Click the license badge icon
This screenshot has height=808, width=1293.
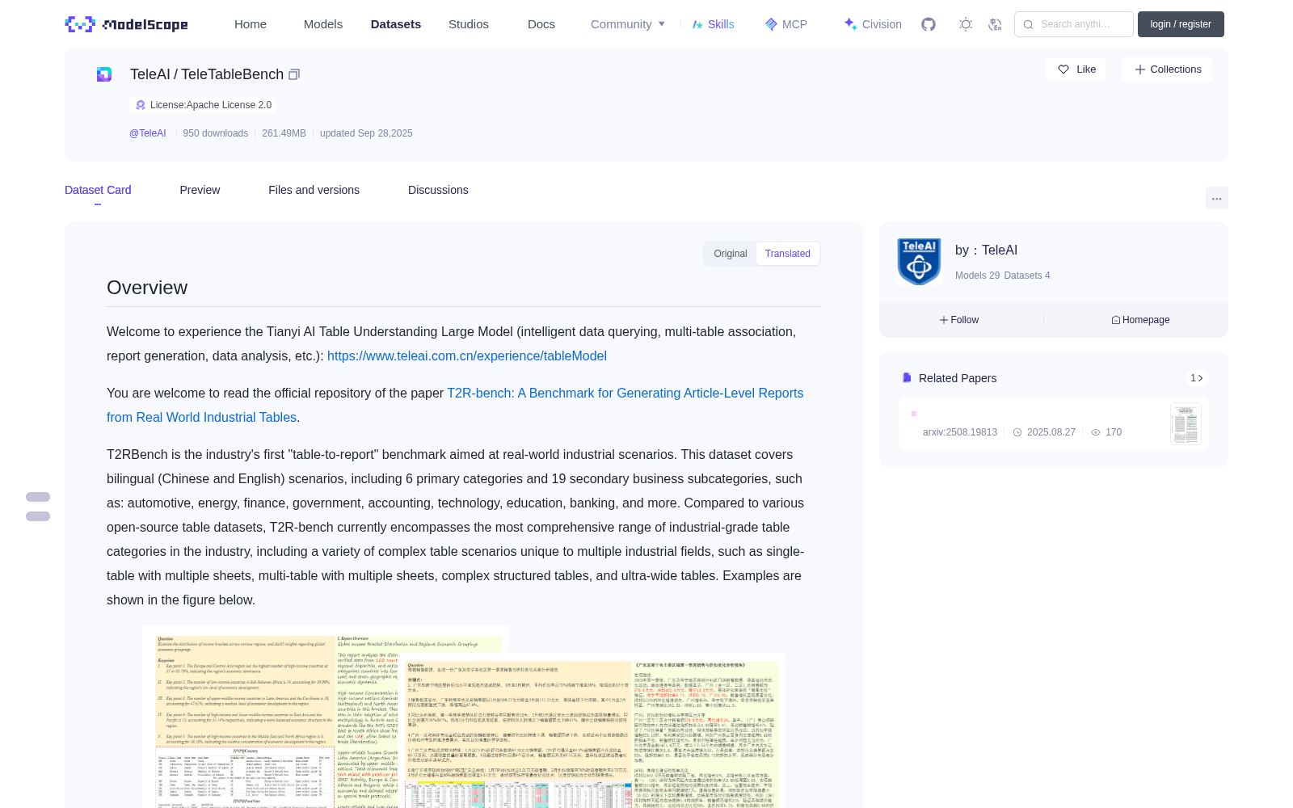point(141,105)
